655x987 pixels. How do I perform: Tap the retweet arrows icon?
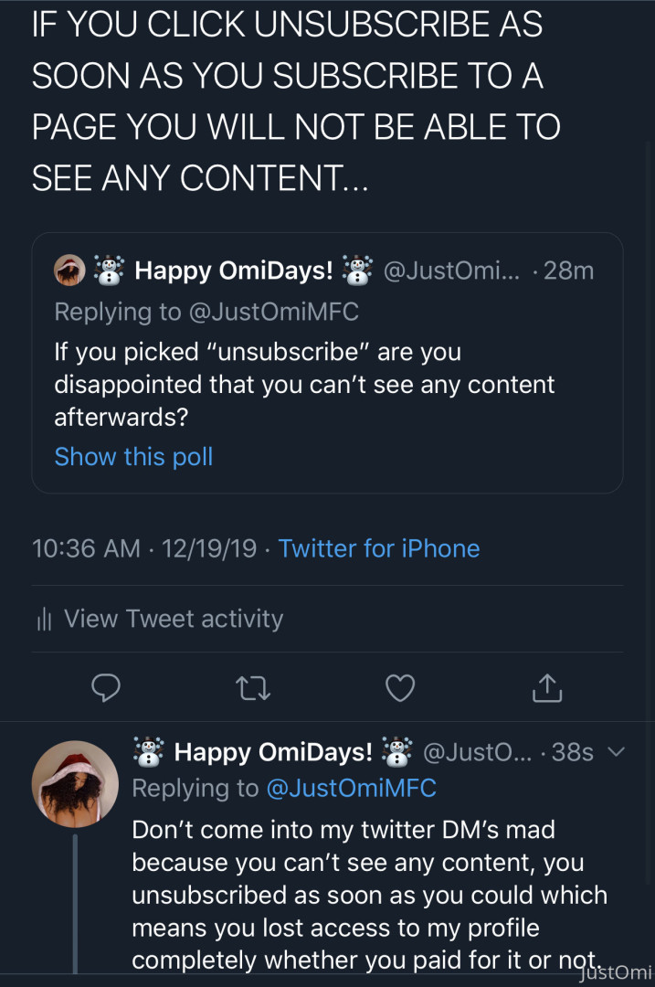coord(253,687)
